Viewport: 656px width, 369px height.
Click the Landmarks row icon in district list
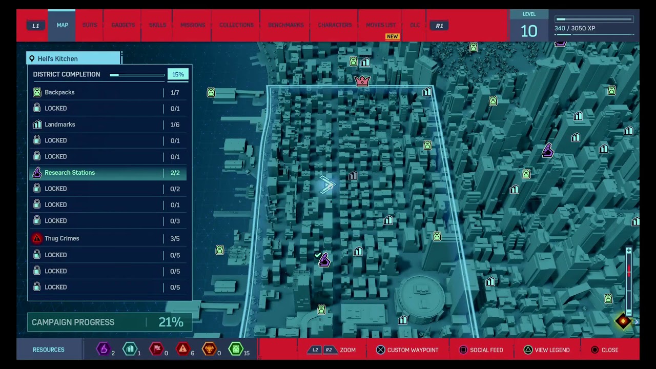pyautogui.click(x=37, y=125)
